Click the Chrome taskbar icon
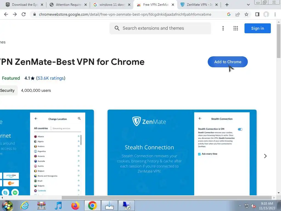Viewport: 281px width, 211px height. (92, 206)
